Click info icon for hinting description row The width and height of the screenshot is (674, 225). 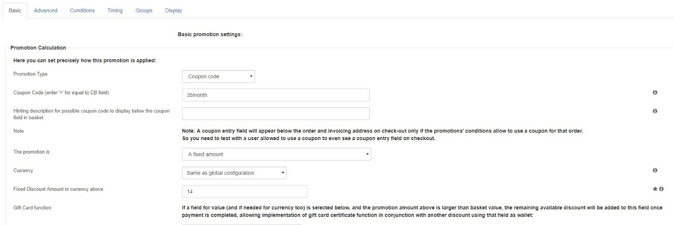click(x=655, y=111)
